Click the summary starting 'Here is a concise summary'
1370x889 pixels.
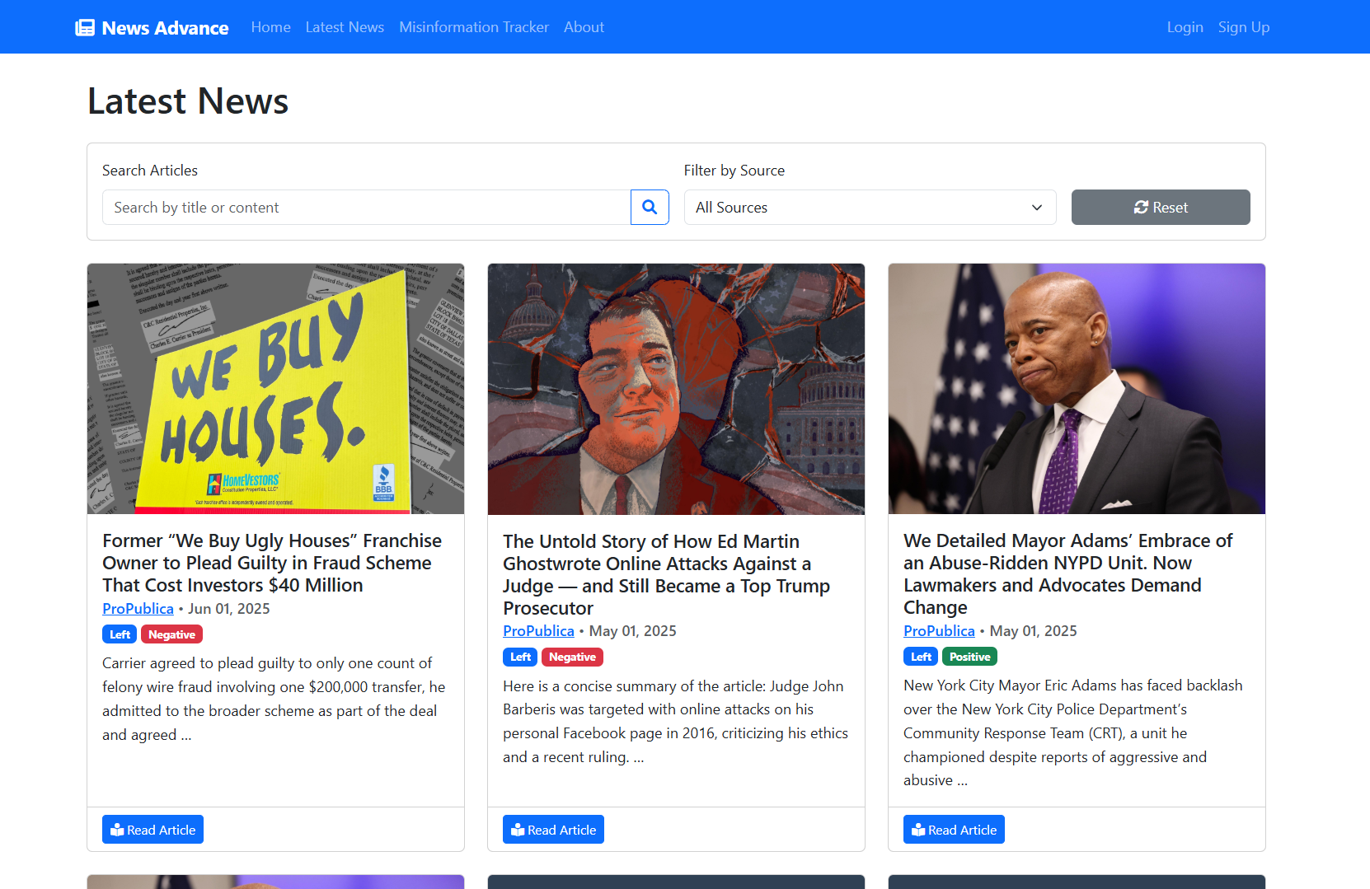[676, 722]
